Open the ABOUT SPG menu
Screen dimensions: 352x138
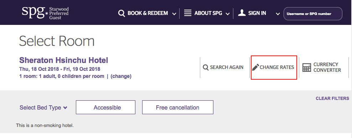[x=208, y=13]
